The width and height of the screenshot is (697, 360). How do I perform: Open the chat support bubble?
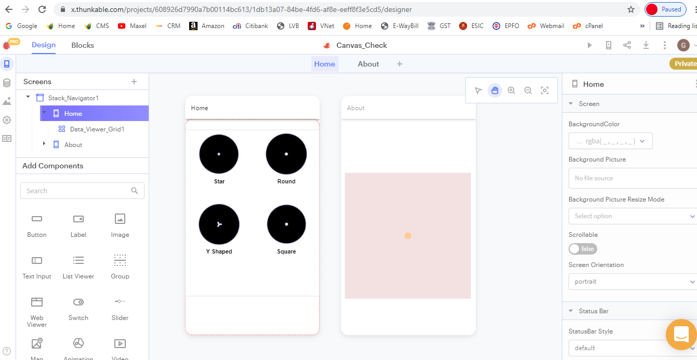click(x=681, y=334)
